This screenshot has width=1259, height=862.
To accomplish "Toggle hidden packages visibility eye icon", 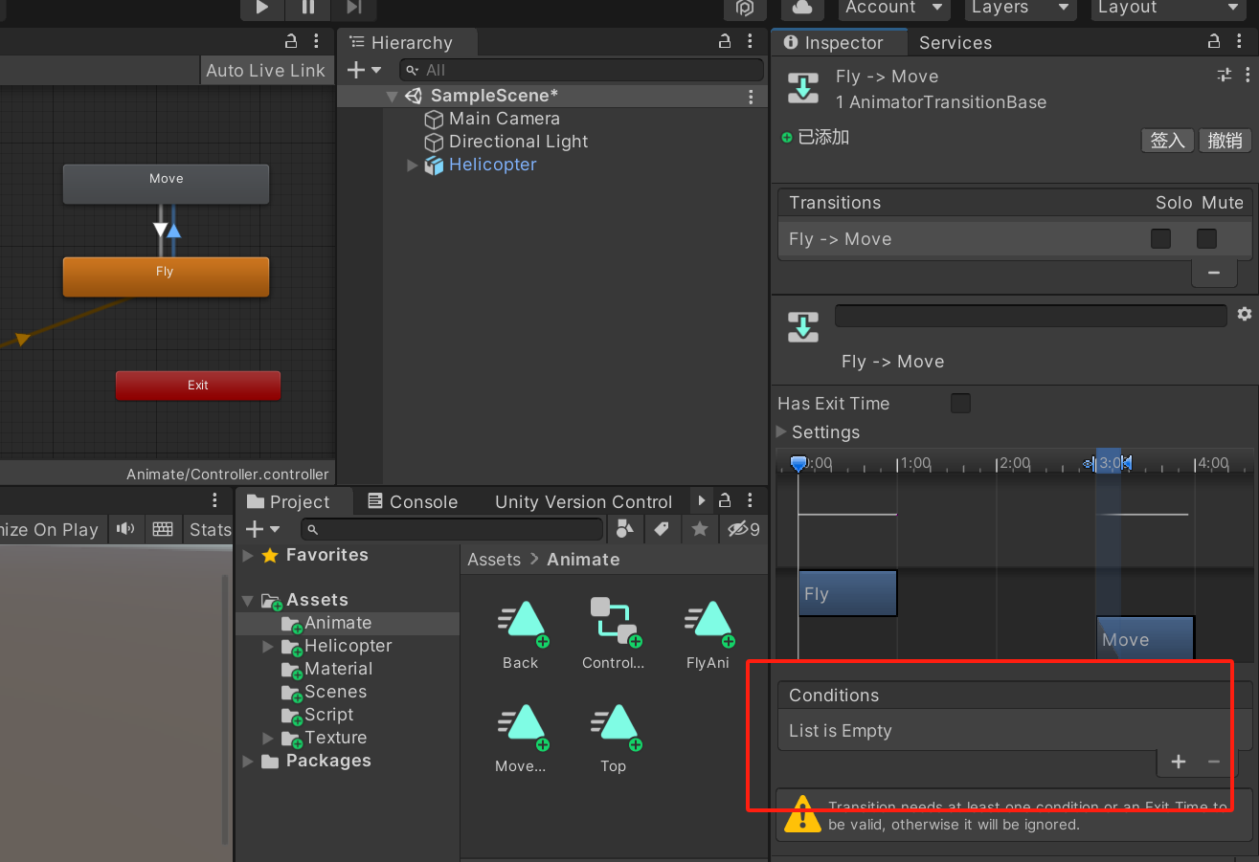I will coord(735,529).
